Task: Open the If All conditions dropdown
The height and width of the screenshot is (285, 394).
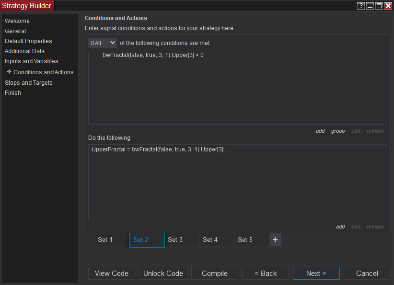Action: (102, 43)
